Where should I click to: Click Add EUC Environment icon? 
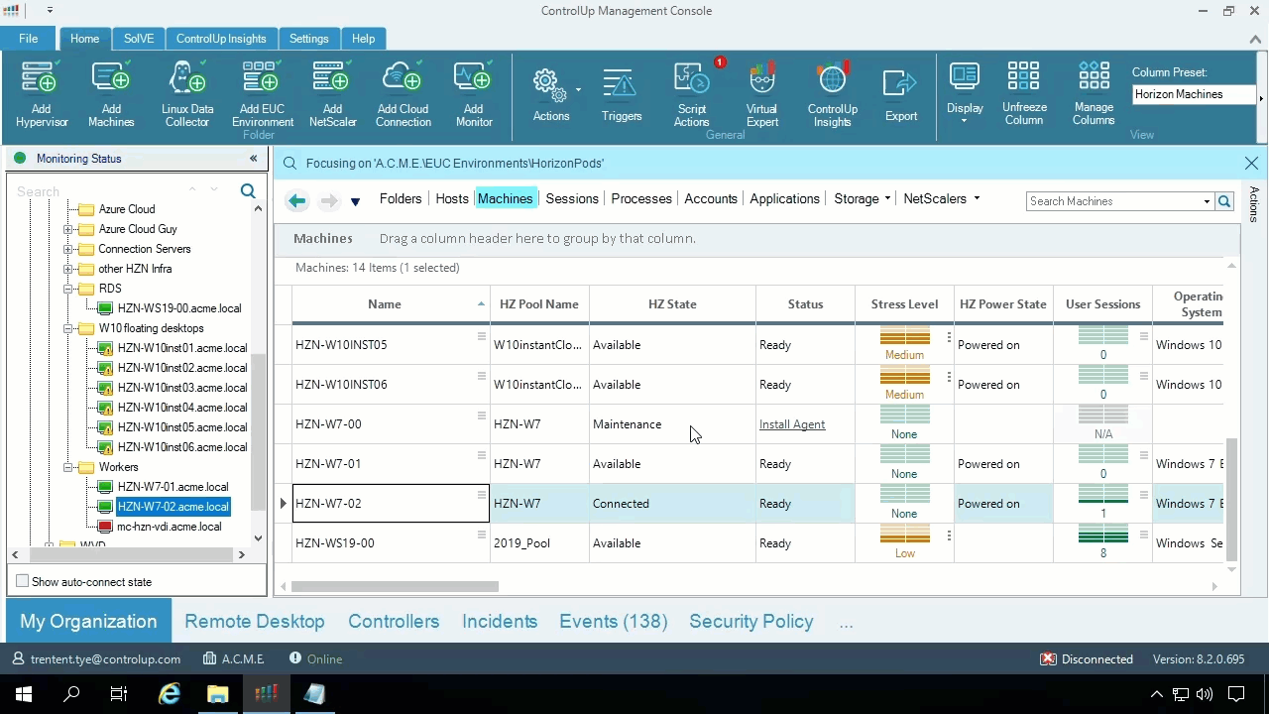[x=263, y=94]
